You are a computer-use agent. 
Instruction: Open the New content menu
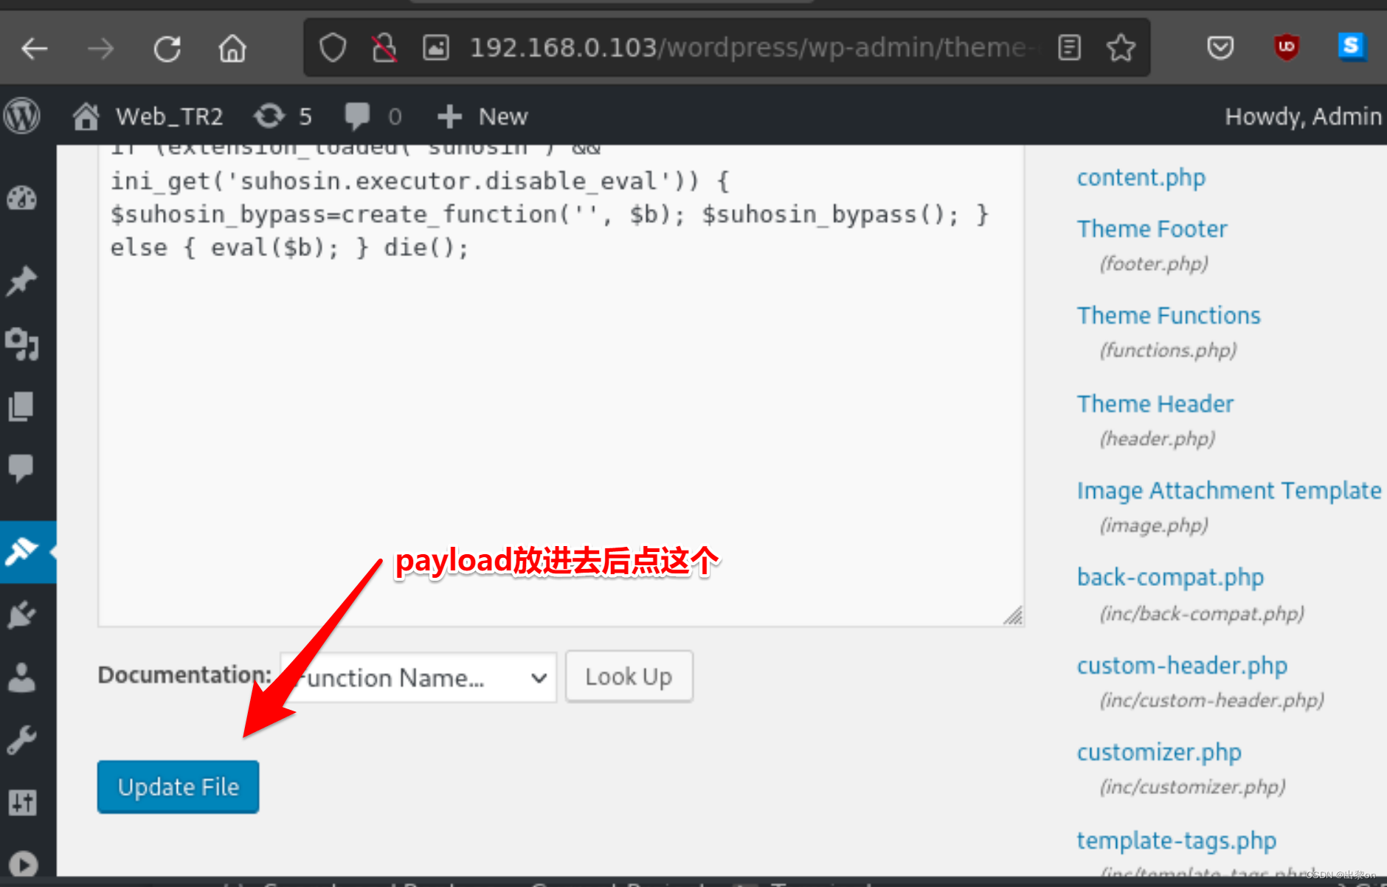tap(482, 116)
